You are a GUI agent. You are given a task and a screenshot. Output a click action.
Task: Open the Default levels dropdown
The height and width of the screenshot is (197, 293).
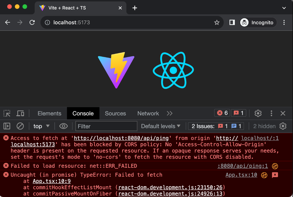tap(161, 126)
